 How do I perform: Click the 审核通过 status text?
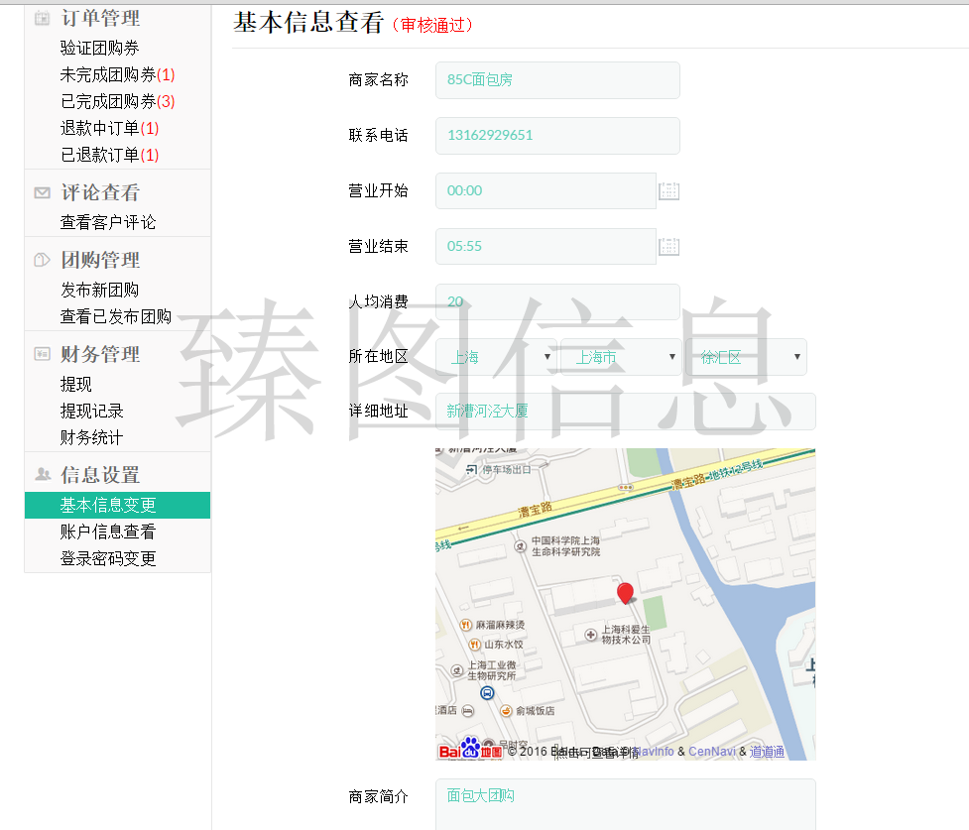tap(432, 25)
